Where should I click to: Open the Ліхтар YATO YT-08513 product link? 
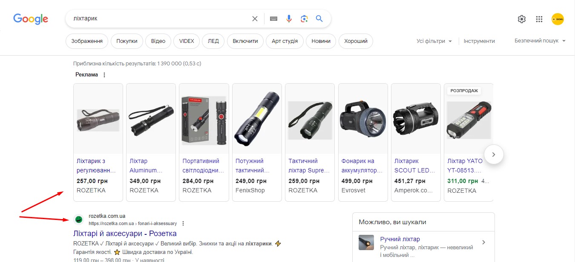tap(465, 166)
